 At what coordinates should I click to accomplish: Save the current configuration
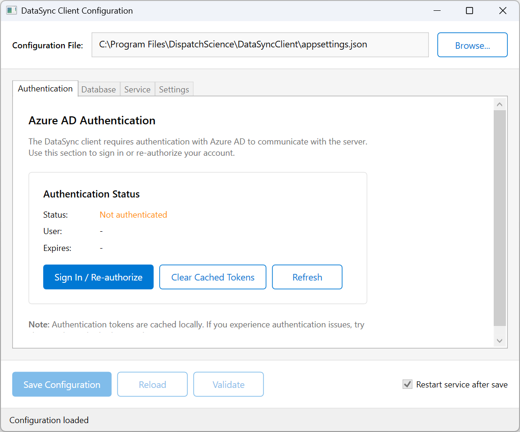click(x=62, y=384)
